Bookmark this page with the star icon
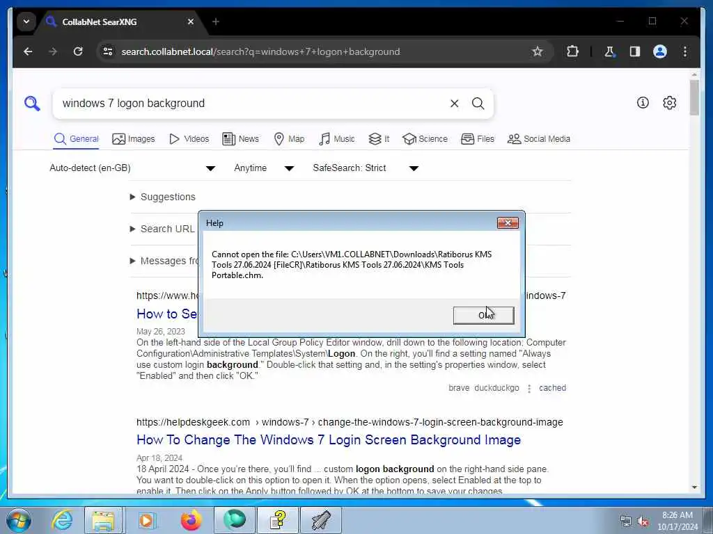The height and width of the screenshot is (534, 713). [x=538, y=51]
